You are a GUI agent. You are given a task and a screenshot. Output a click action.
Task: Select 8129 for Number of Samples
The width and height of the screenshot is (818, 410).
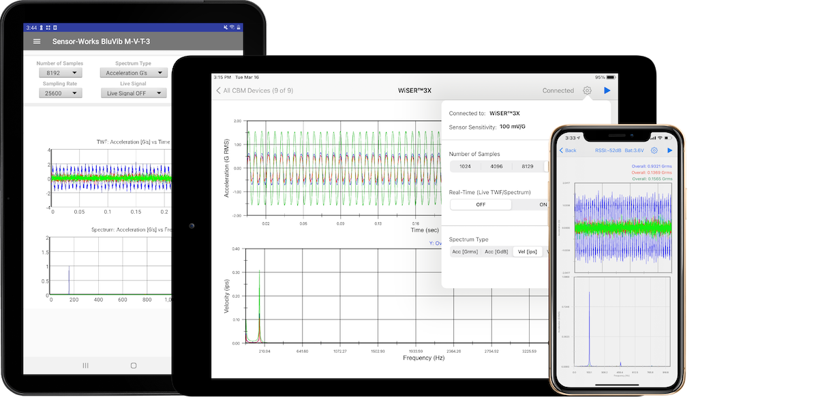[x=527, y=166]
